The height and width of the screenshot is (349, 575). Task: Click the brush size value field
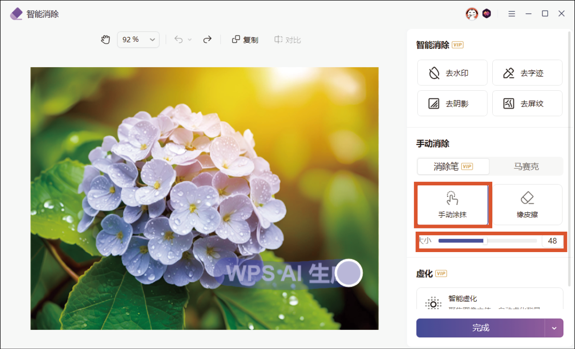click(x=552, y=241)
